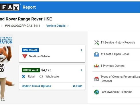The width and height of the screenshot is (140, 105).
Task: Click the Range Rover HSE heading
Action: (x=26, y=19)
